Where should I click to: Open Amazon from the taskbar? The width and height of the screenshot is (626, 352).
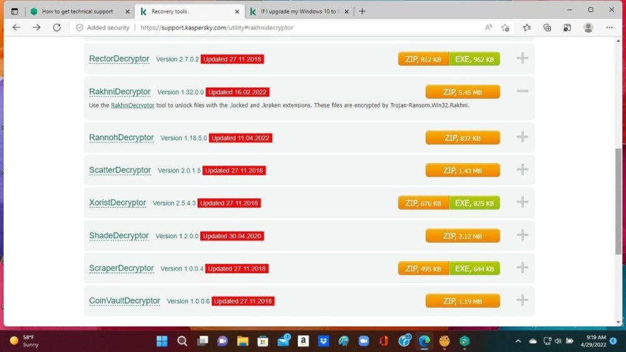coord(304,341)
